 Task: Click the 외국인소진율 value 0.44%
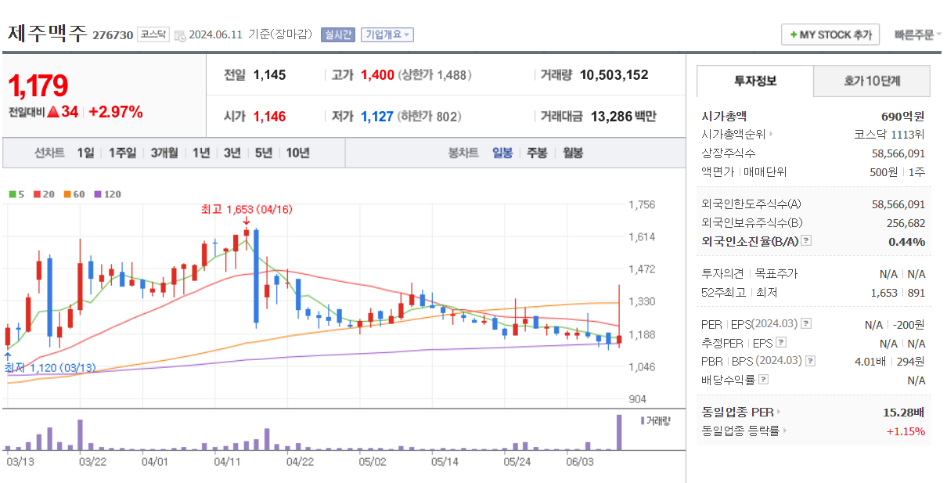[907, 242]
